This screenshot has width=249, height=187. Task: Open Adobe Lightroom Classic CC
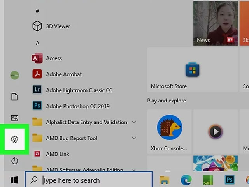pyautogui.click(x=72, y=90)
